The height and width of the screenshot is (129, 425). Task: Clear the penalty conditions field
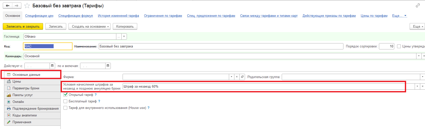(x=422, y=86)
